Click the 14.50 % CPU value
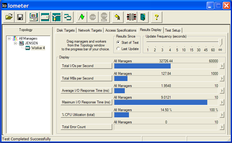The image size is (232, 143). tap(166, 110)
